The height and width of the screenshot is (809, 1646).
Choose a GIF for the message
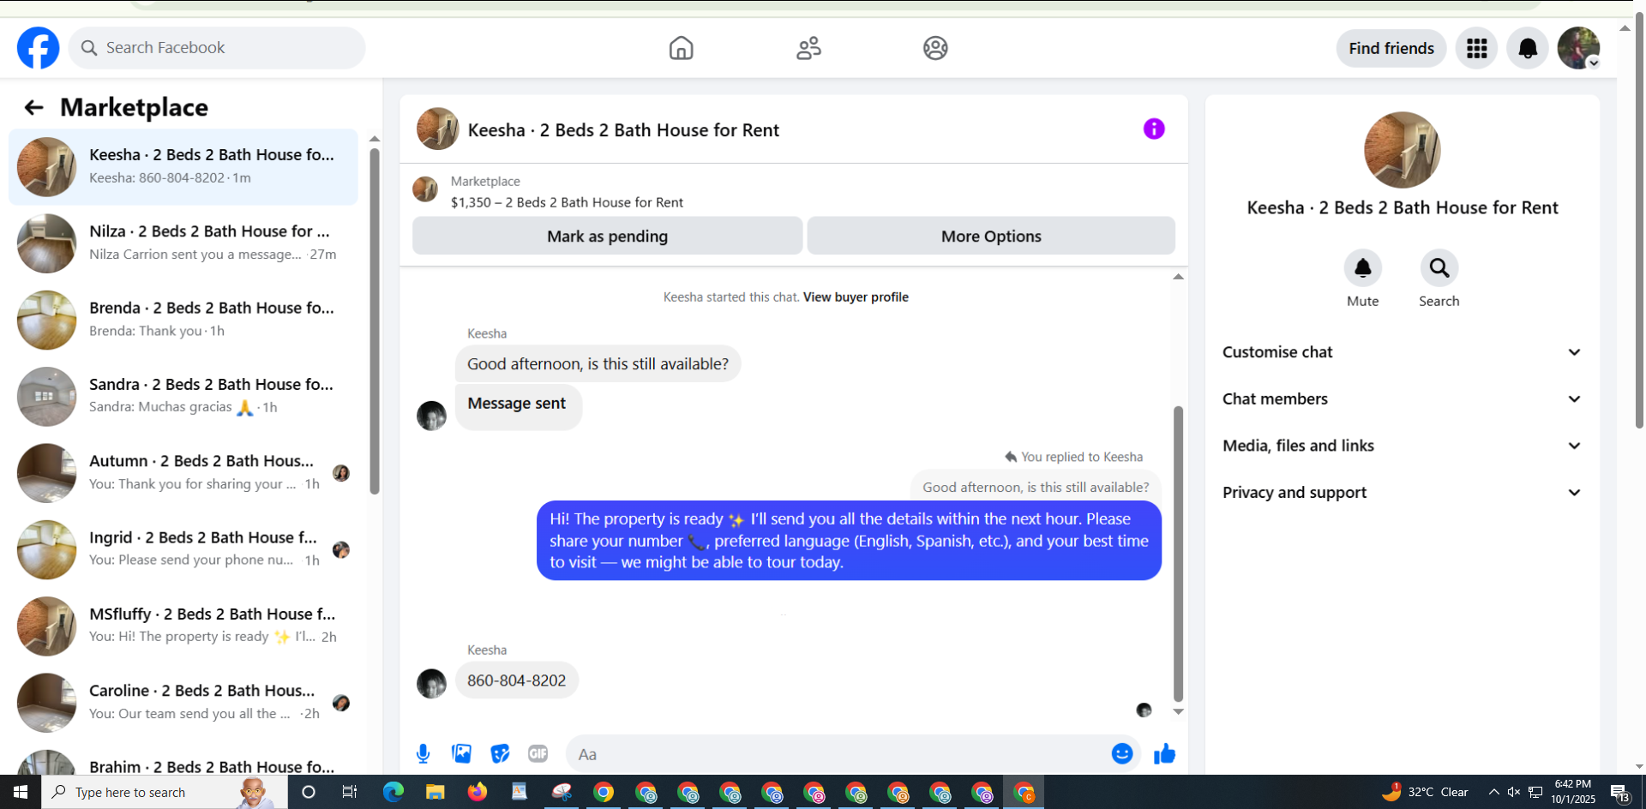click(x=538, y=754)
